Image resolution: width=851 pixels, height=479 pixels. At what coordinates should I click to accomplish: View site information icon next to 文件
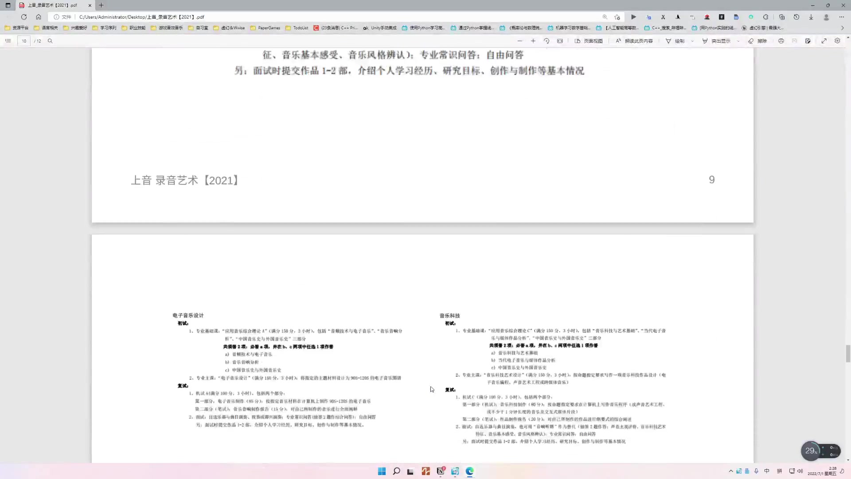tap(56, 17)
